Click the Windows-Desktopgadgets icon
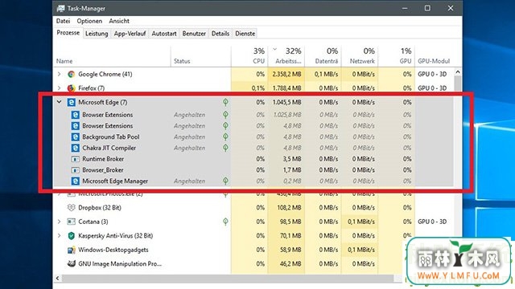 point(72,250)
